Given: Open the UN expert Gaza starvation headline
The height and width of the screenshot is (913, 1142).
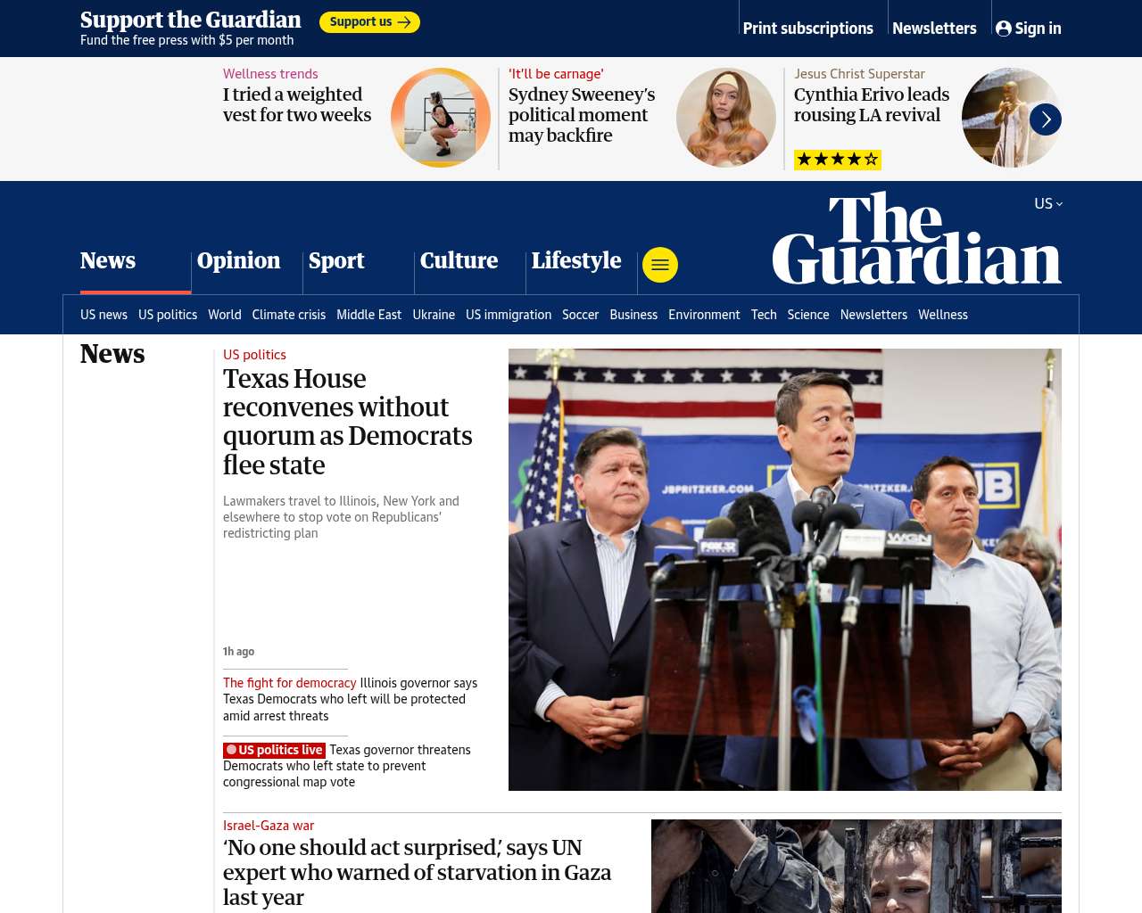Looking at the screenshot, I should tap(417, 872).
